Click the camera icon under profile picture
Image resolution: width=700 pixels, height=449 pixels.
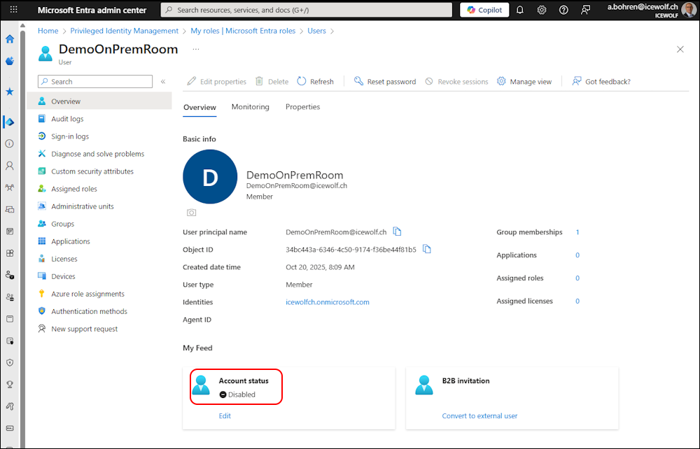tap(191, 213)
